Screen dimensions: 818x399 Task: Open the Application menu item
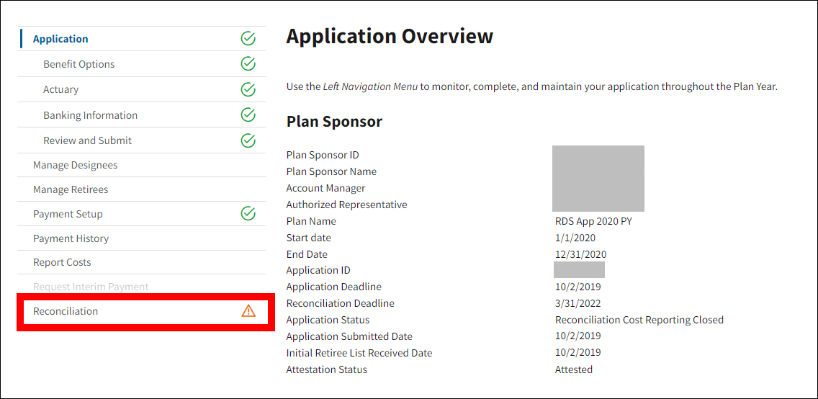[60, 39]
